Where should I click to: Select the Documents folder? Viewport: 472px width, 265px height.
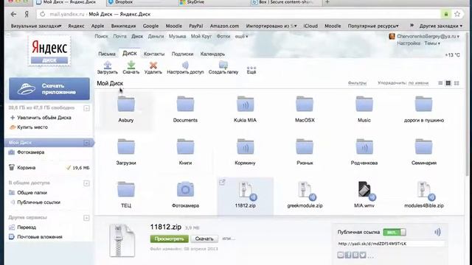coord(185,109)
